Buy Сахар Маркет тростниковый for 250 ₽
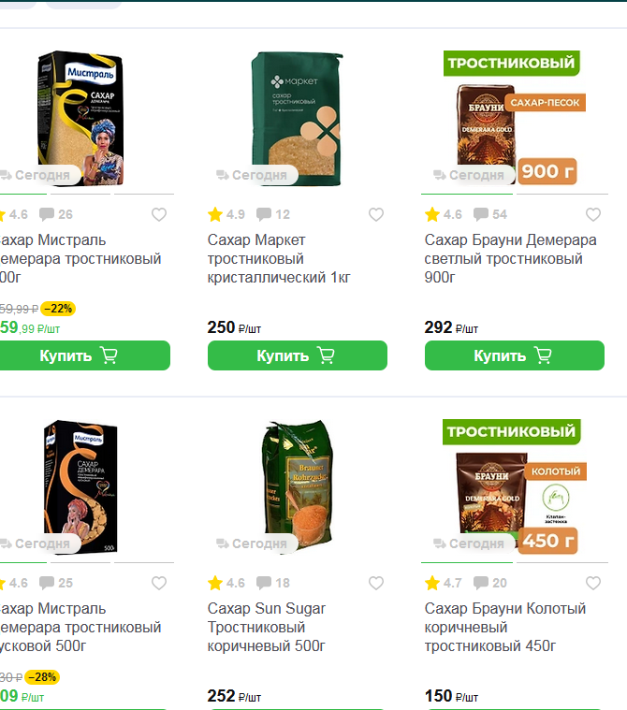 pos(298,355)
